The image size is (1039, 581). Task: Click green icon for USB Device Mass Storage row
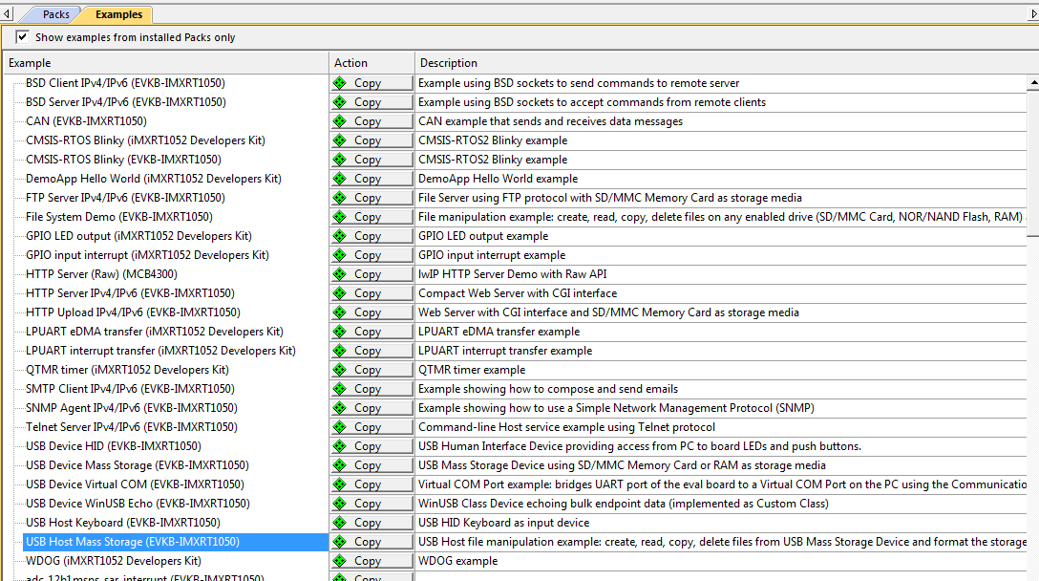click(340, 465)
